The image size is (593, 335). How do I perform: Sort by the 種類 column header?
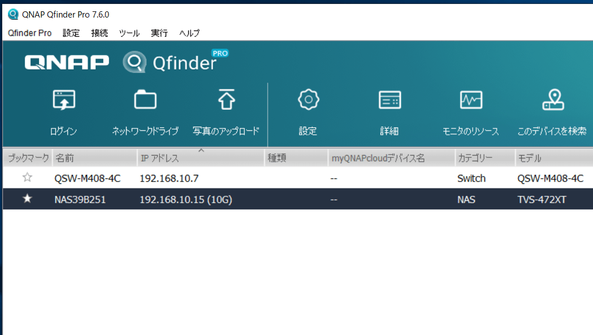[296, 158]
